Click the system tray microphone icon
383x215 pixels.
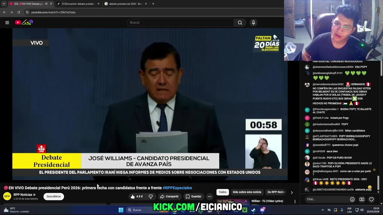pos(342,210)
